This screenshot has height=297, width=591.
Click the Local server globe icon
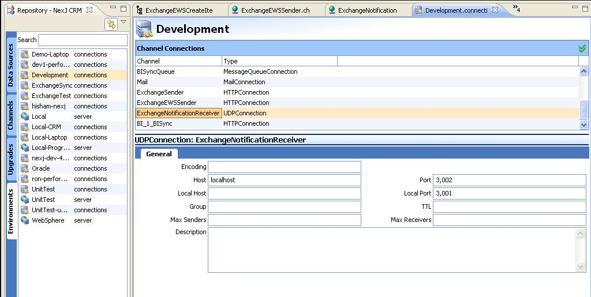(x=25, y=116)
